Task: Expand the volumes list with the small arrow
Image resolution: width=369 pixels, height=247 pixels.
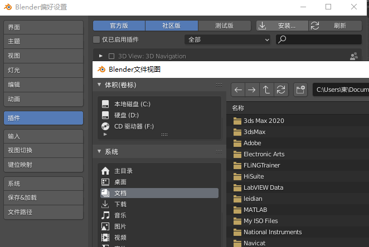Action: click(105, 134)
